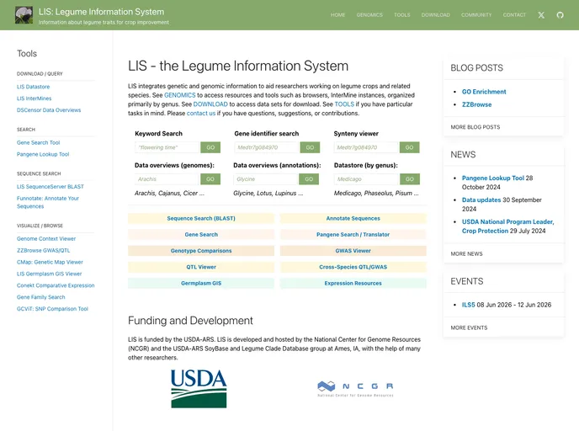Click the USDA logo
Image resolution: width=579 pixels, height=431 pixels.
pyautogui.click(x=199, y=390)
